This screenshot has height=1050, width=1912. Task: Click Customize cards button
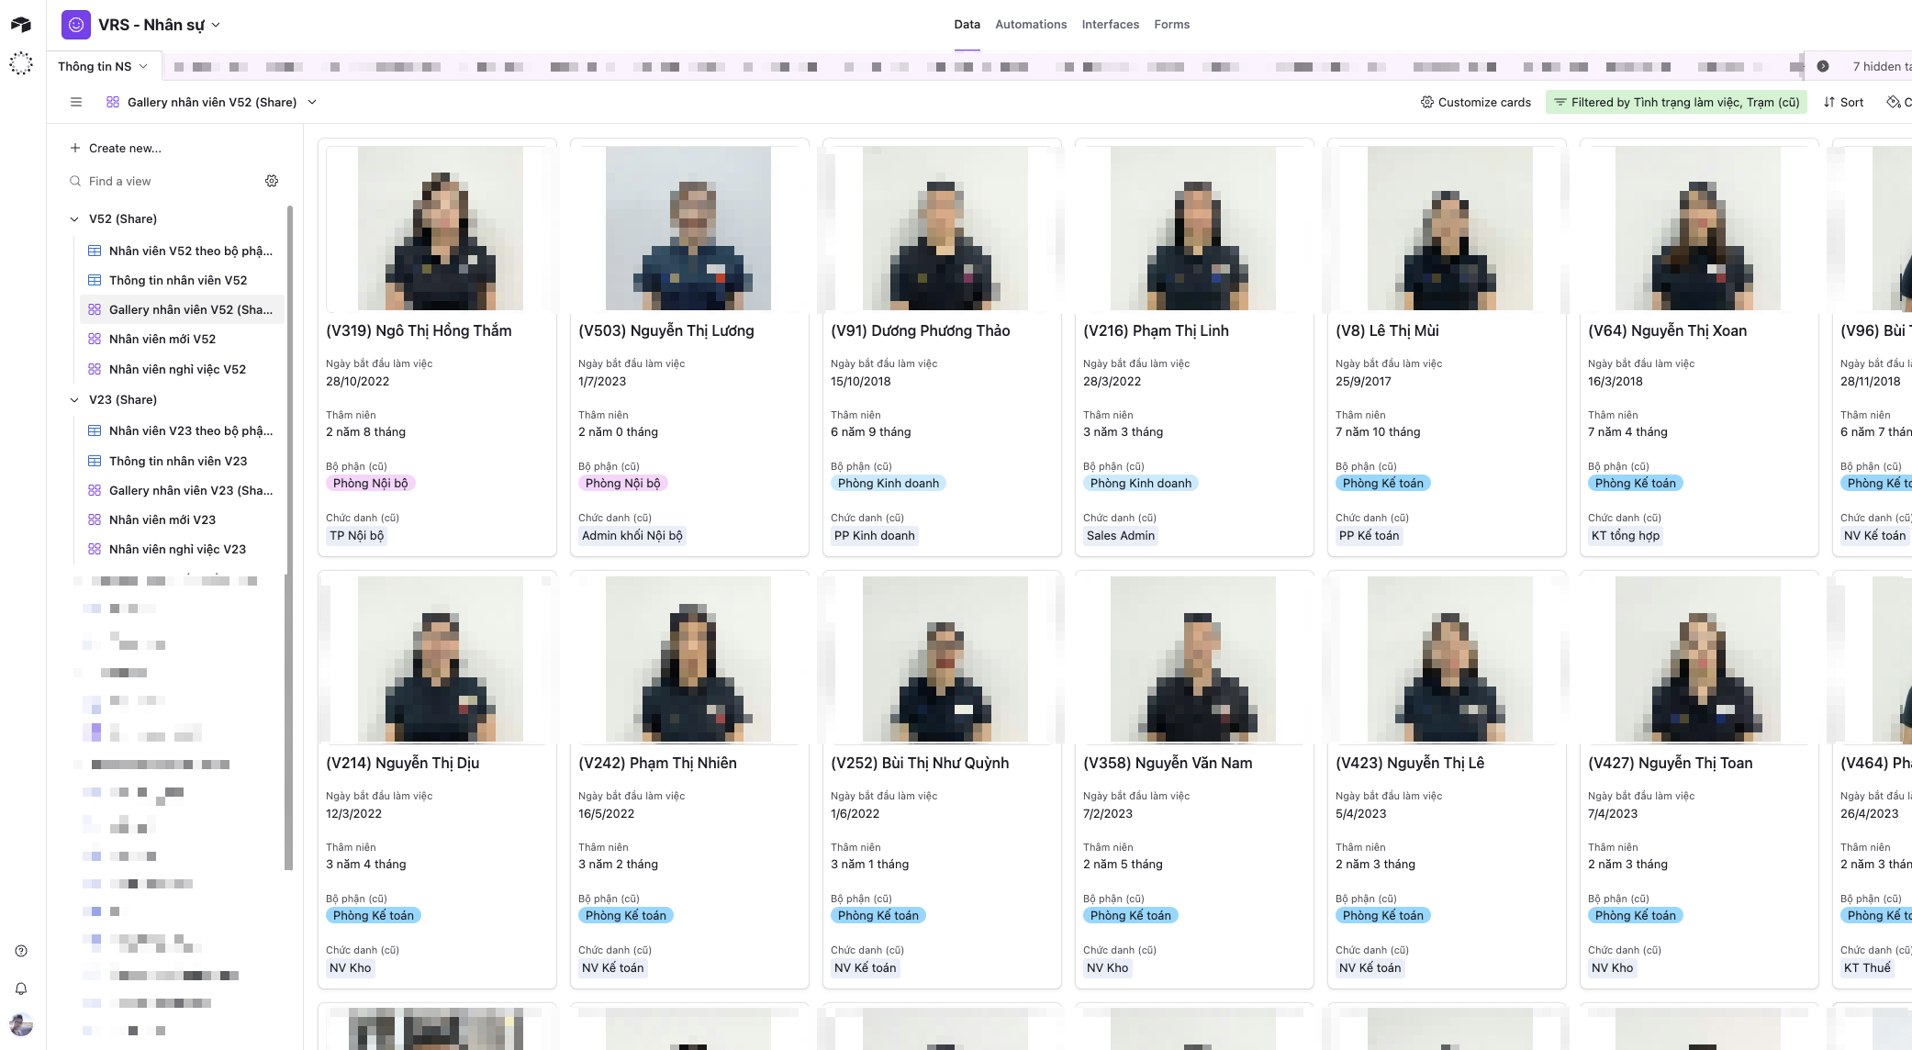[1476, 102]
